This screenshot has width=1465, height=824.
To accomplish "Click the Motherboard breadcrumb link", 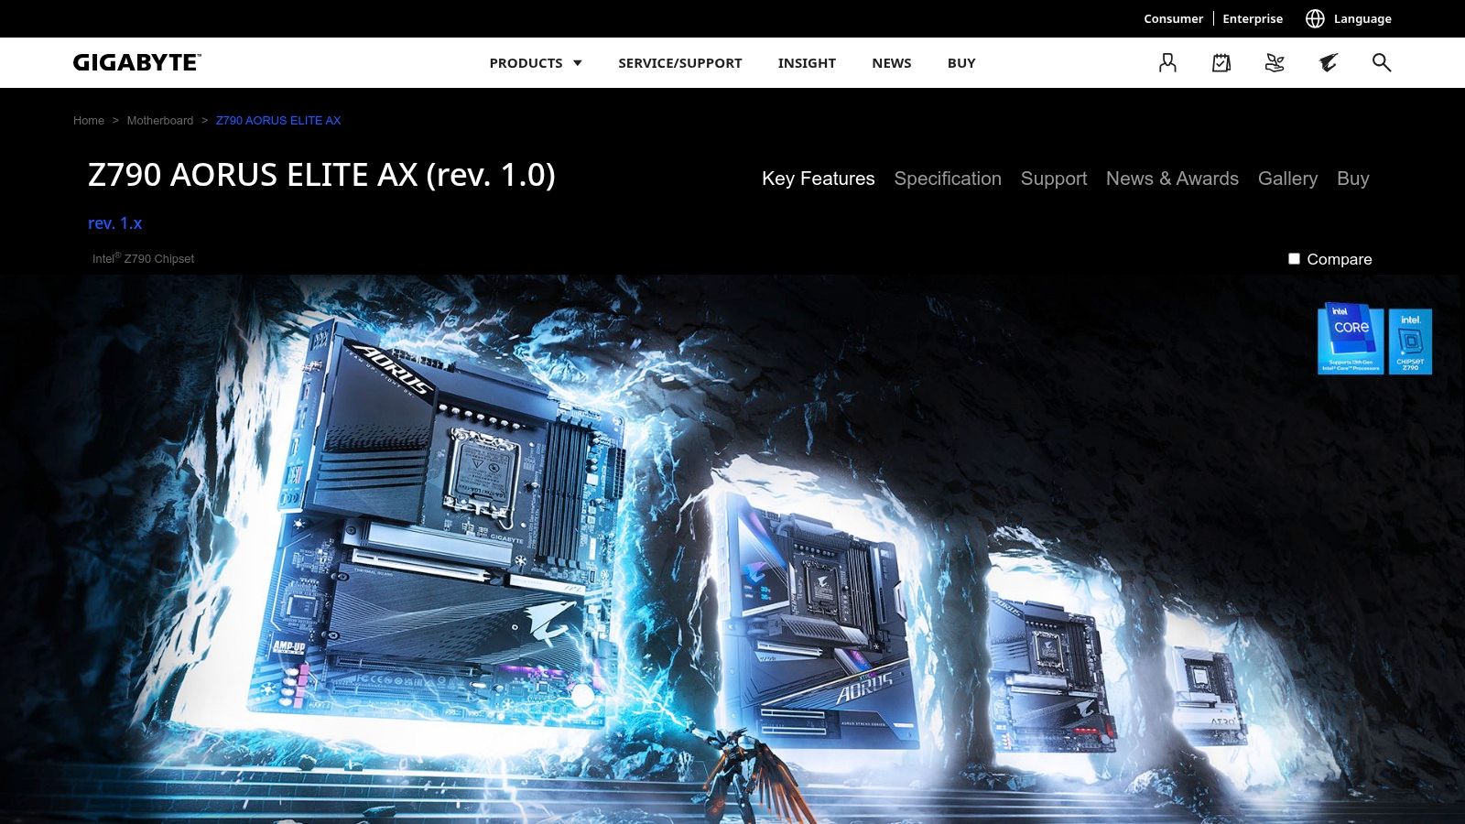I will (x=160, y=121).
